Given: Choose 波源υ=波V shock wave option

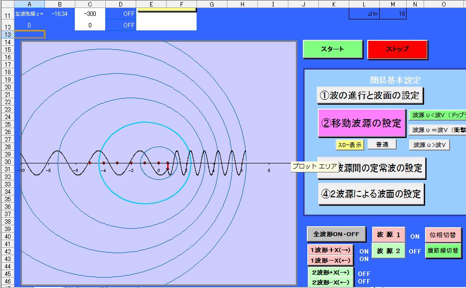Looking at the screenshot, I should point(438,130).
